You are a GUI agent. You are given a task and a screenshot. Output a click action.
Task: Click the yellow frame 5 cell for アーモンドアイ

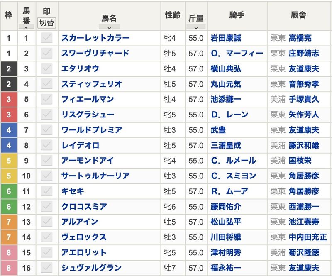coord(9,161)
